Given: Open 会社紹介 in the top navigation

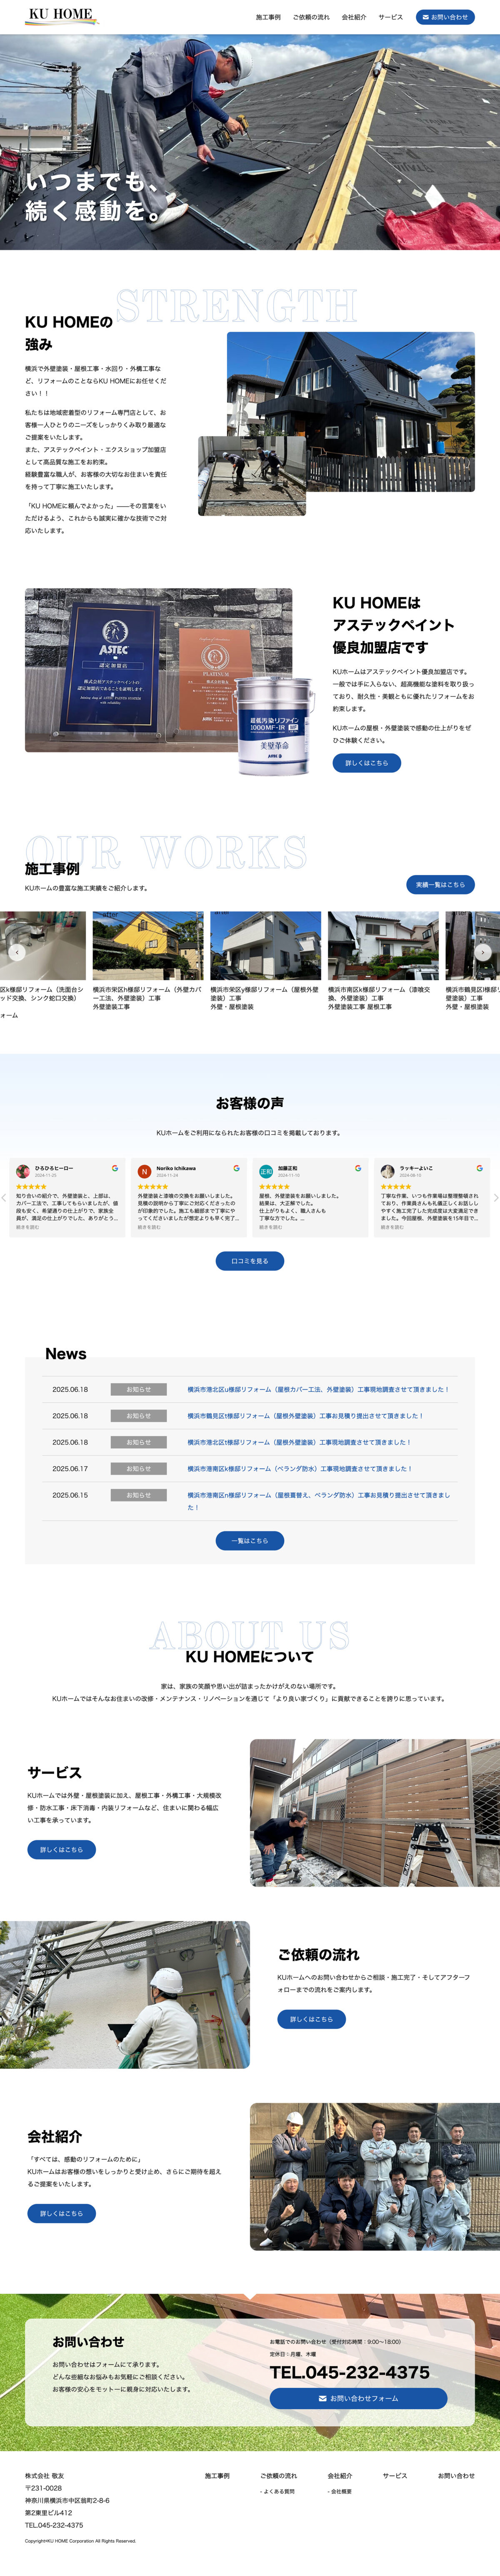Looking at the screenshot, I should click(x=354, y=17).
